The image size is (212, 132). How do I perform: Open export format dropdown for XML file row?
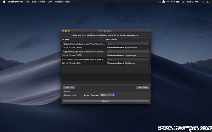click(x=128, y=59)
